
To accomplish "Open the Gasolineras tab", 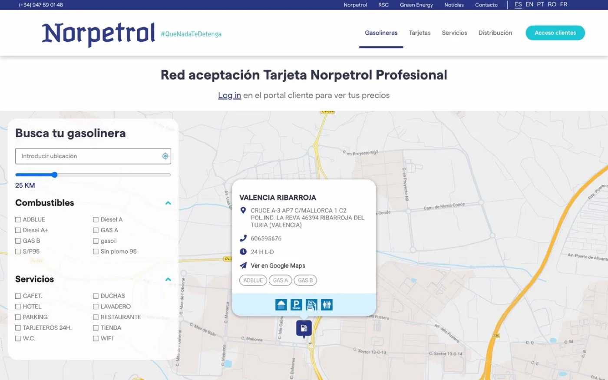I will [381, 33].
